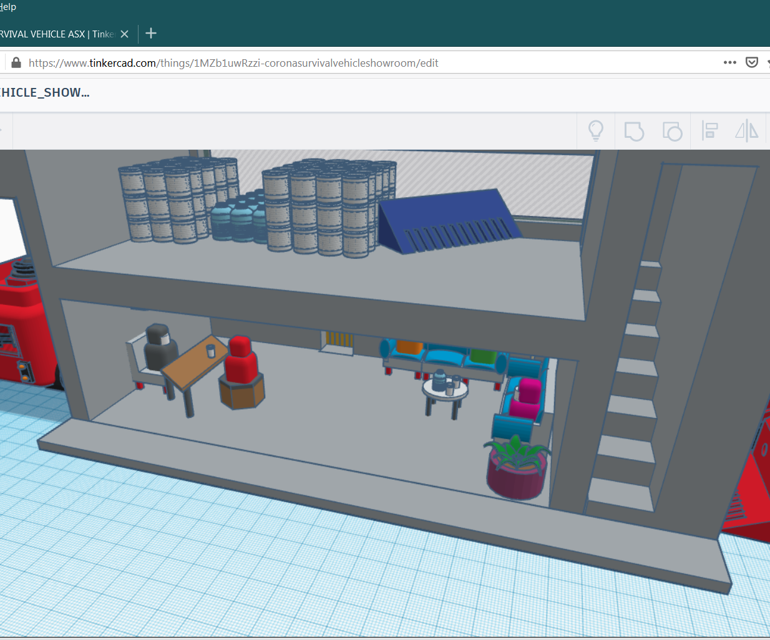Image resolution: width=770 pixels, height=640 pixels.
Task: Click the Group shapes icon
Action: point(634,131)
